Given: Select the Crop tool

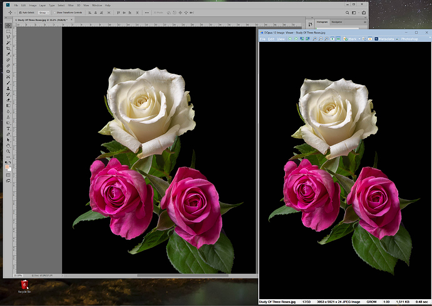Looking at the screenshot, I should tap(8, 49).
